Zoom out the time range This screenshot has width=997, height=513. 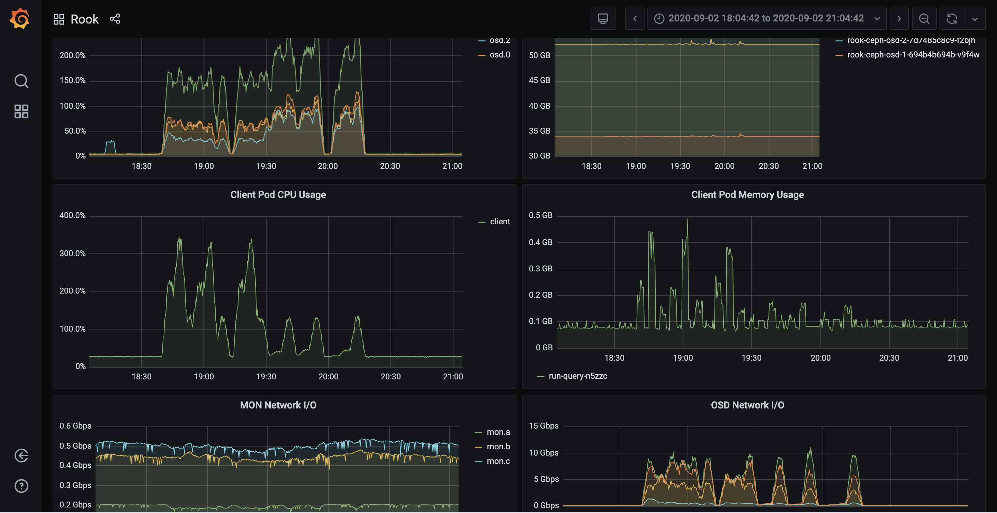(x=924, y=19)
